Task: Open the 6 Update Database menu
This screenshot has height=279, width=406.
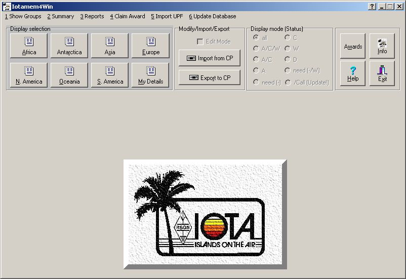Action: 212,16
